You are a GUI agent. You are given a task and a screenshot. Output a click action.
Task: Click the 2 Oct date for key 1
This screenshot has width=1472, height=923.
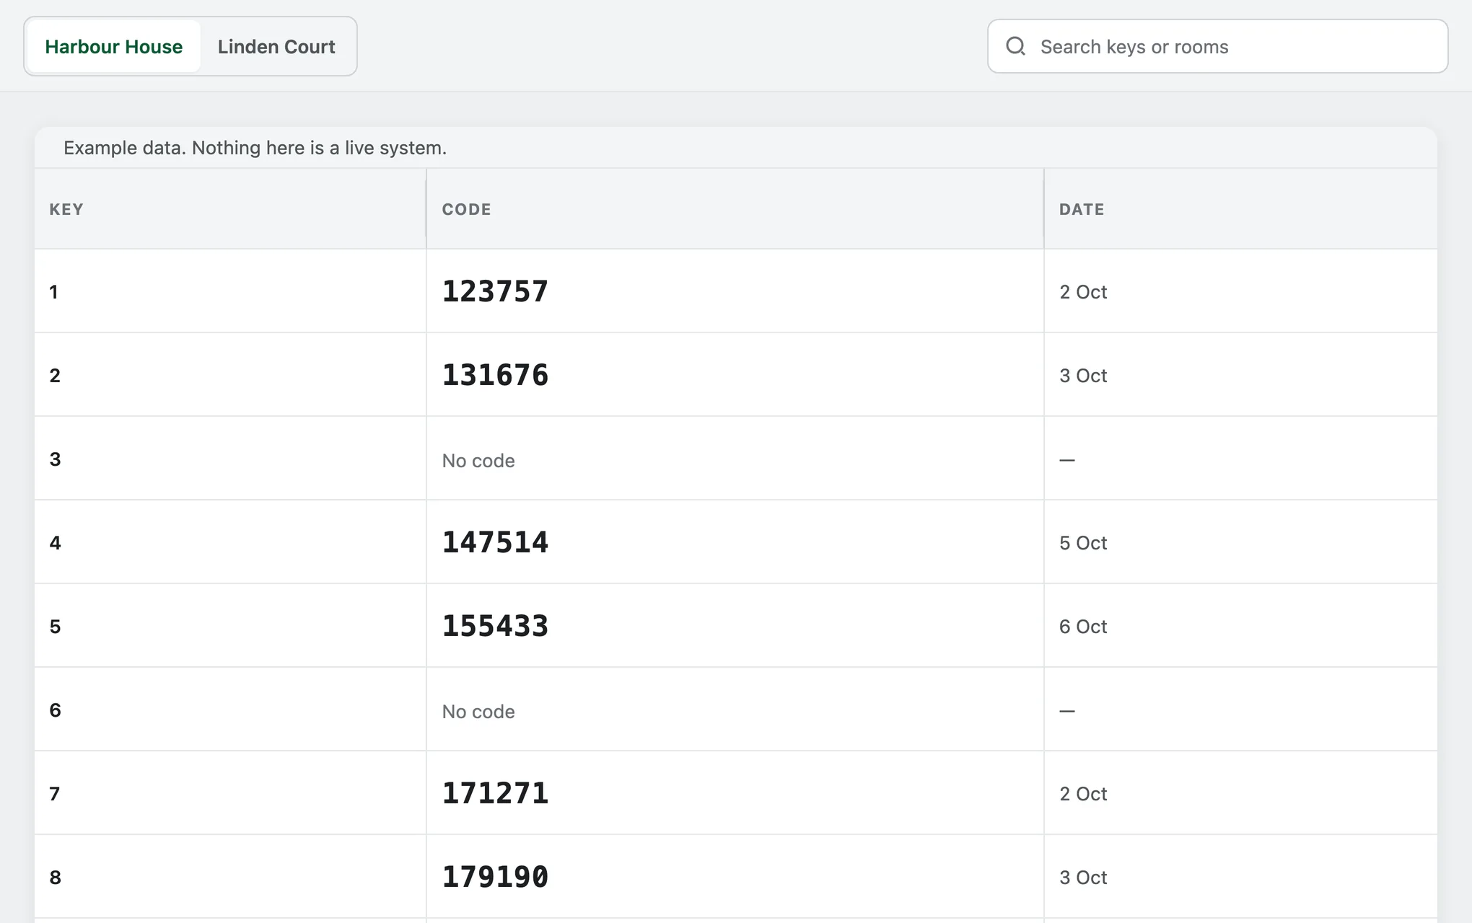1083,292
